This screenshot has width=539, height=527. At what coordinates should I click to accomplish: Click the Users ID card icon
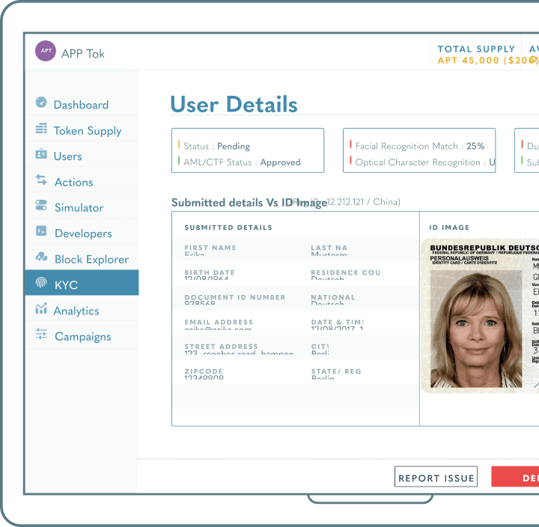coord(41,155)
